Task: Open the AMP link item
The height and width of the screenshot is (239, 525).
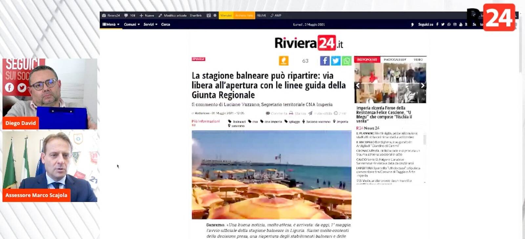Action: tap(276, 15)
